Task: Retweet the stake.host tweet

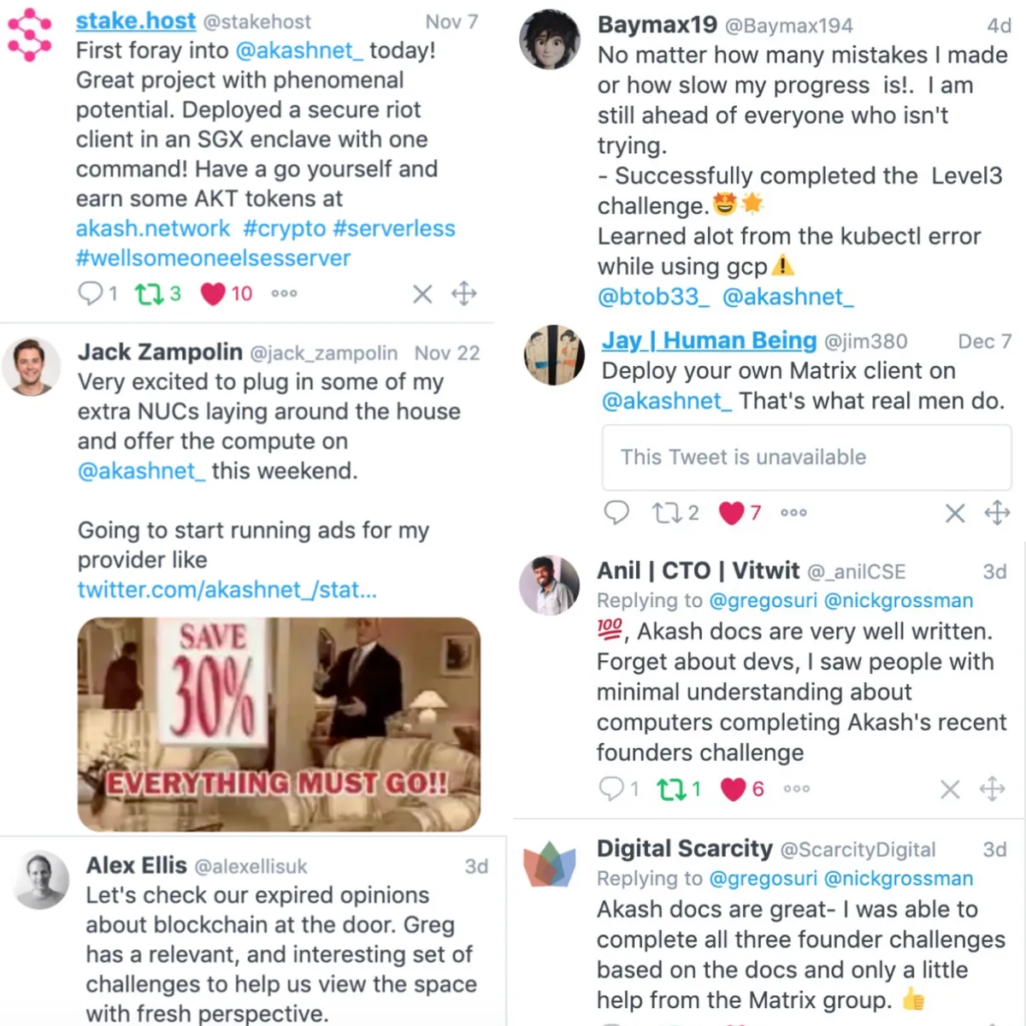Action: (x=149, y=294)
